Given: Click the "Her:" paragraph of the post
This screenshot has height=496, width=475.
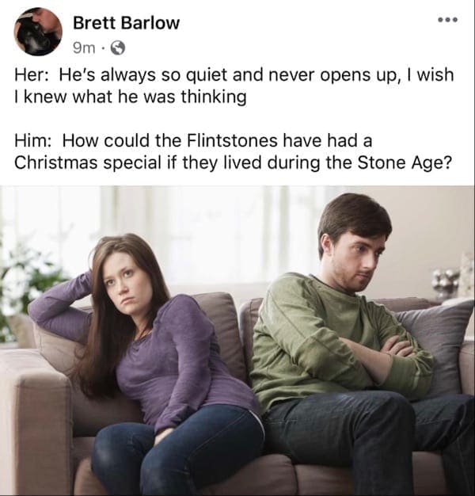Looking at the screenshot, I should click(234, 86).
